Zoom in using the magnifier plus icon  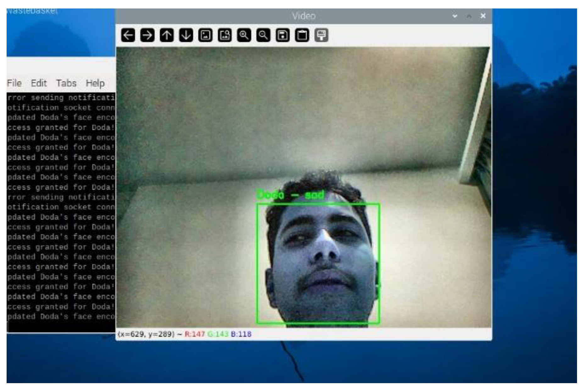click(244, 35)
